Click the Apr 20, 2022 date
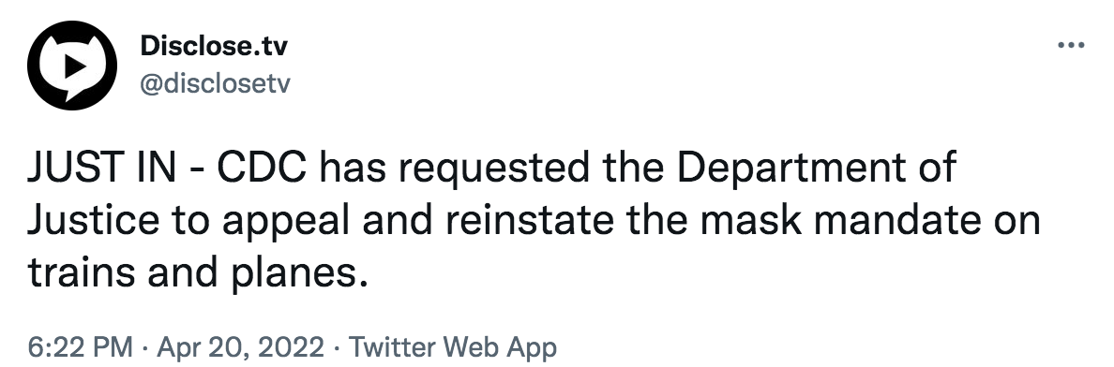The width and height of the screenshot is (1114, 367). click(240, 347)
